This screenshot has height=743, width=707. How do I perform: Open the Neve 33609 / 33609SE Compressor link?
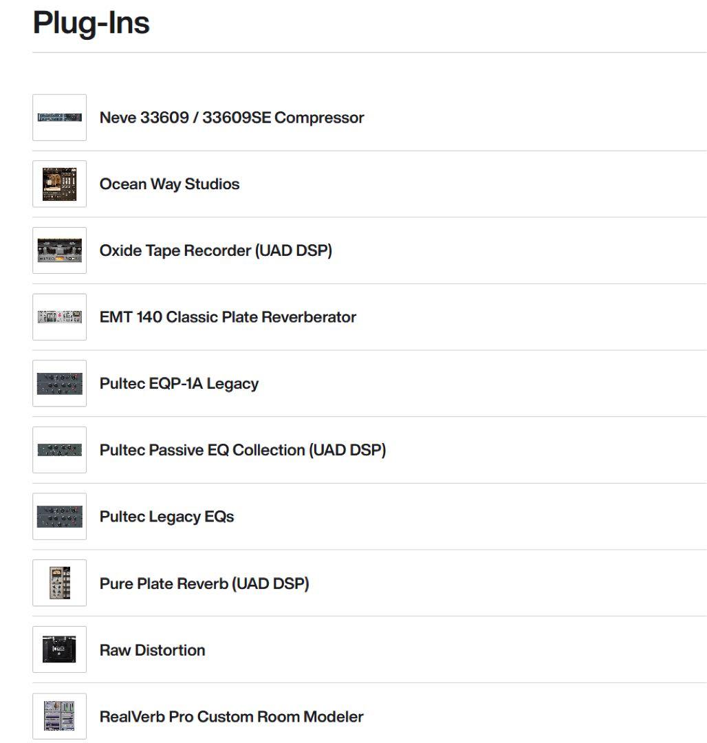click(x=232, y=118)
